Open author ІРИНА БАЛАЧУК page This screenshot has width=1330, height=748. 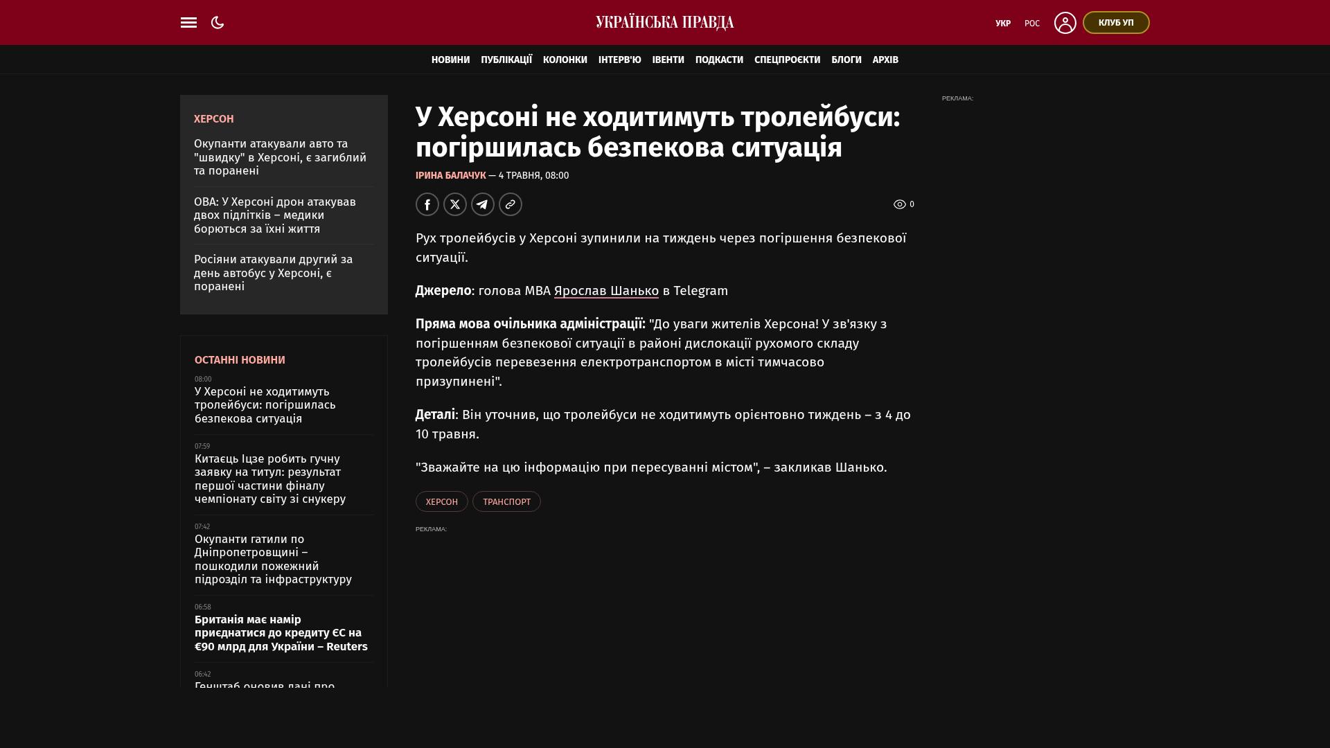click(x=451, y=176)
